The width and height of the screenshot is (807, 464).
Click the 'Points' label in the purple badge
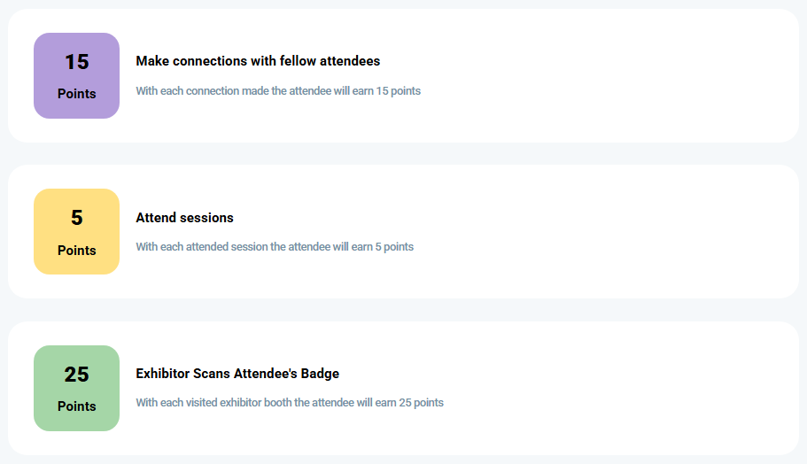pyautogui.click(x=77, y=94)
